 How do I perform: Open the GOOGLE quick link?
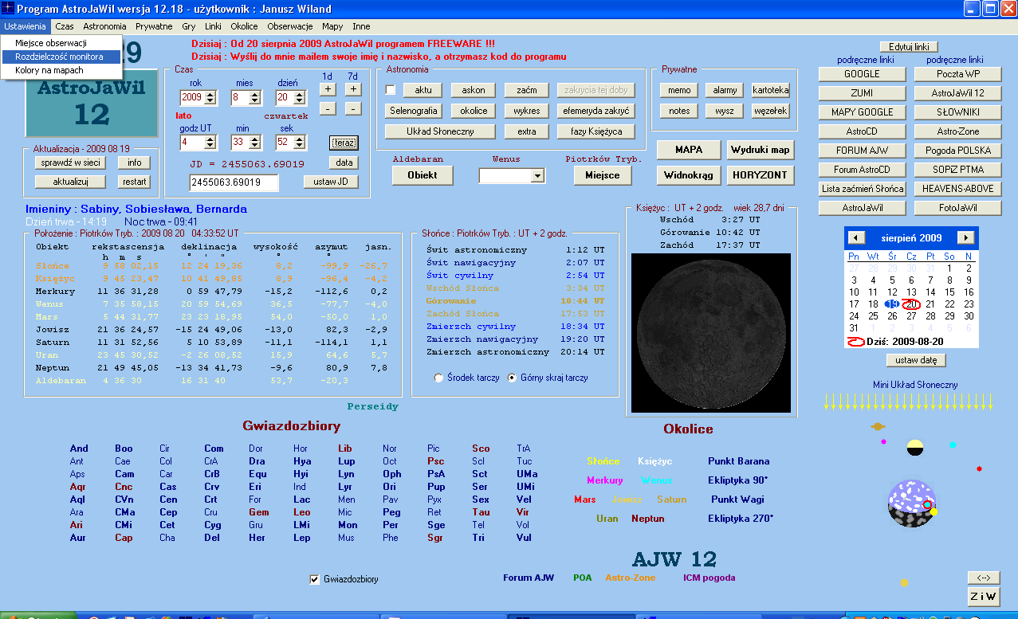pyautogui.click(x=862, y=74)
